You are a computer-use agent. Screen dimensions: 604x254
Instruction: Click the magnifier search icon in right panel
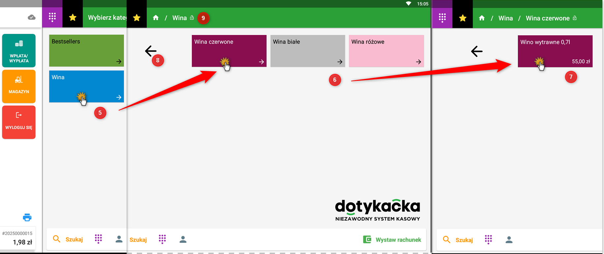(446, 239)
